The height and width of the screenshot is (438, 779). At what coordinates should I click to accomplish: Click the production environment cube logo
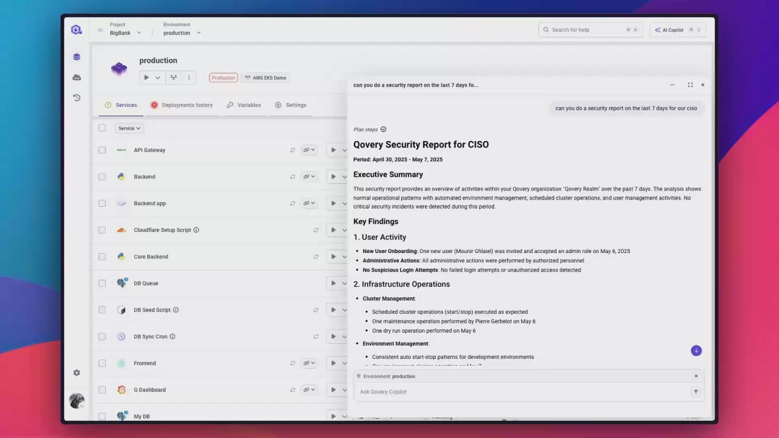pyautogui.click(x=119, y=68)
